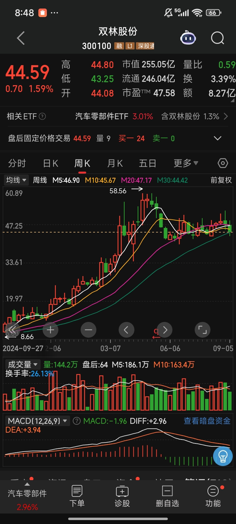Zoom in chart with plus button
The height and width of the screenshot is (524, 236).
point(50,330)
